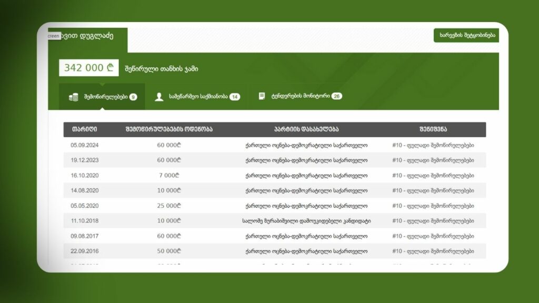
Task: Switch to the ტენდერების მონიტორი tab label
Action: point(300,96)
